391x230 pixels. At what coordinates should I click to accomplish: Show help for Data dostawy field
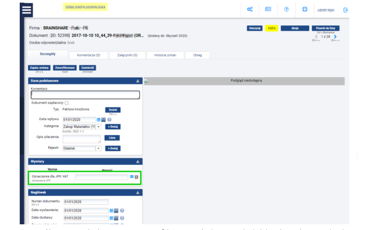[x=122, y=218]
